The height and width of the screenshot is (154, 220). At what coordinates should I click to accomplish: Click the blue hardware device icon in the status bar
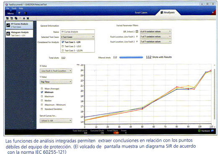(x=212, y=131)
